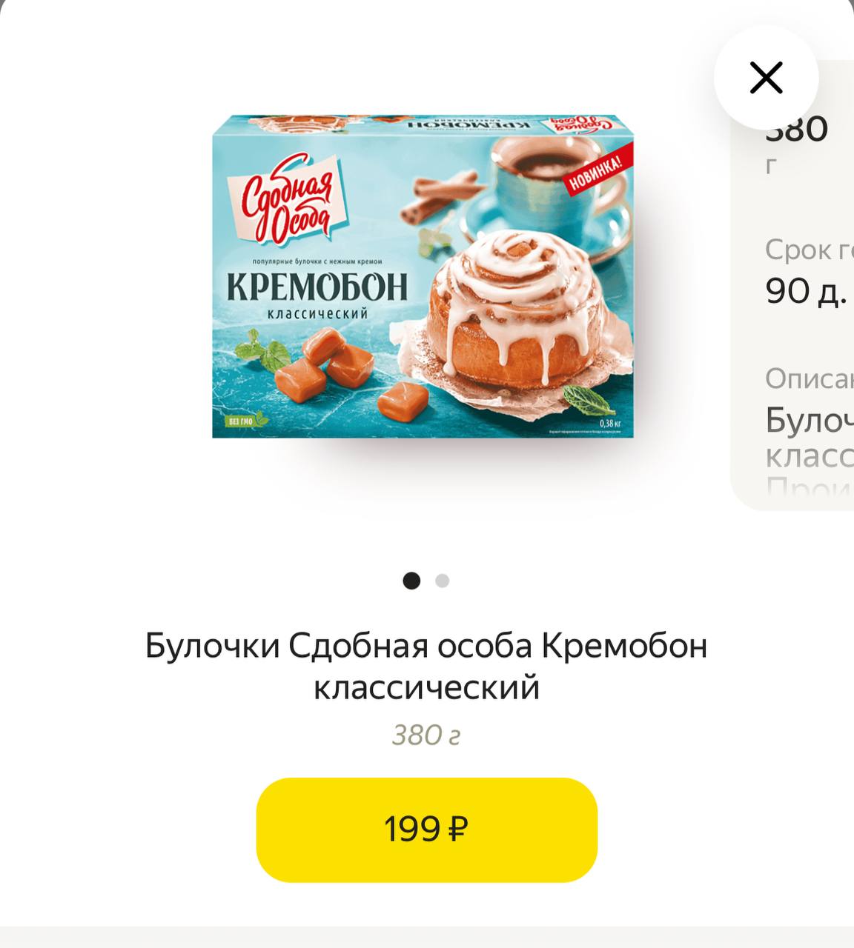Click the КРЕМОБОН name on the box
The image size is (854, 948).
click(x=317, y=287)
